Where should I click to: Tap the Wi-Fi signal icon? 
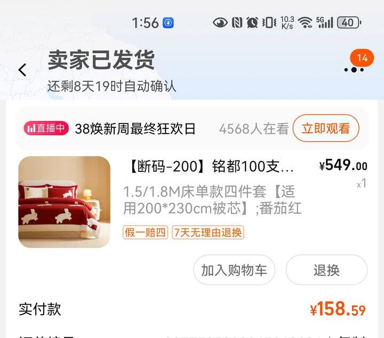click(x=305, y=23)
